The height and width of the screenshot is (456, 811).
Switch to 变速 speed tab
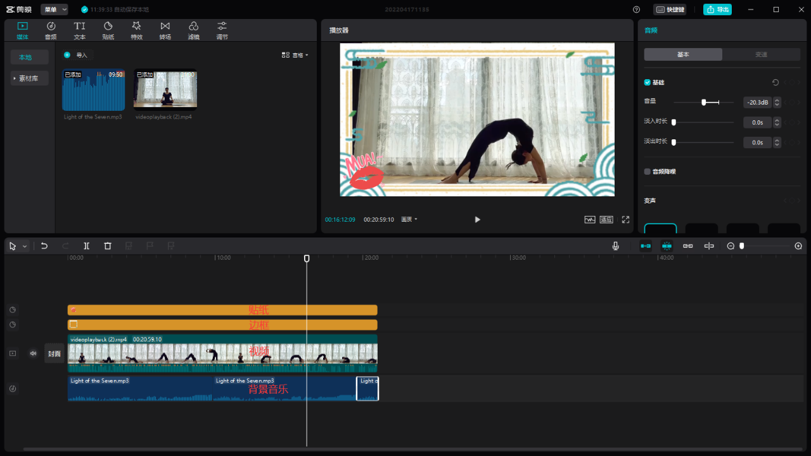[762, 54]
